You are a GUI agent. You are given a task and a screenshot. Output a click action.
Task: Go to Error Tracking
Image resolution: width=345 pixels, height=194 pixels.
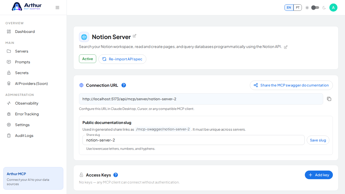[x=33, y=114]
